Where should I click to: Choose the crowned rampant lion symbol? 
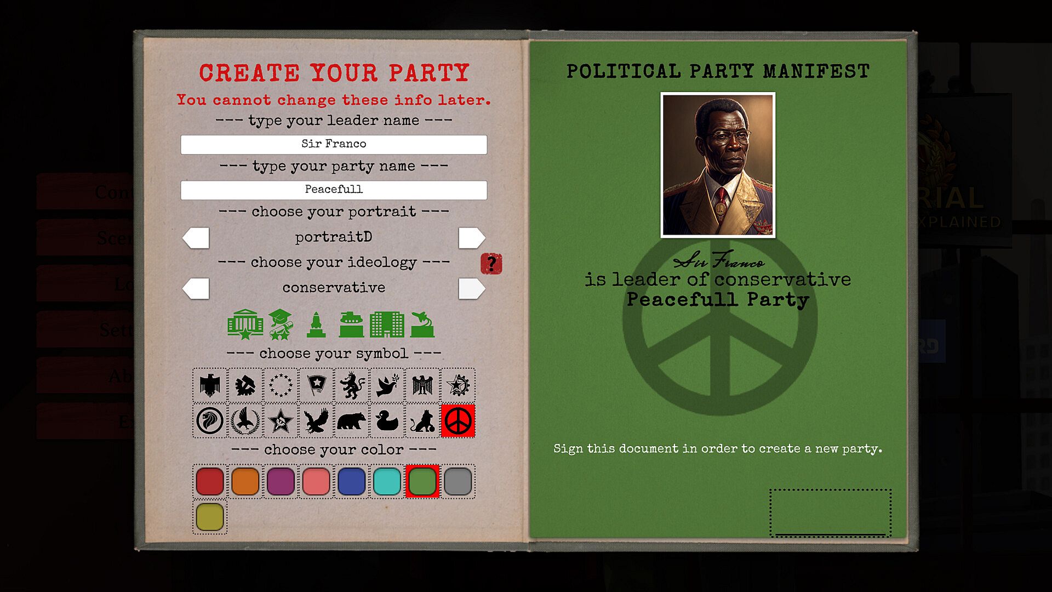351,385
